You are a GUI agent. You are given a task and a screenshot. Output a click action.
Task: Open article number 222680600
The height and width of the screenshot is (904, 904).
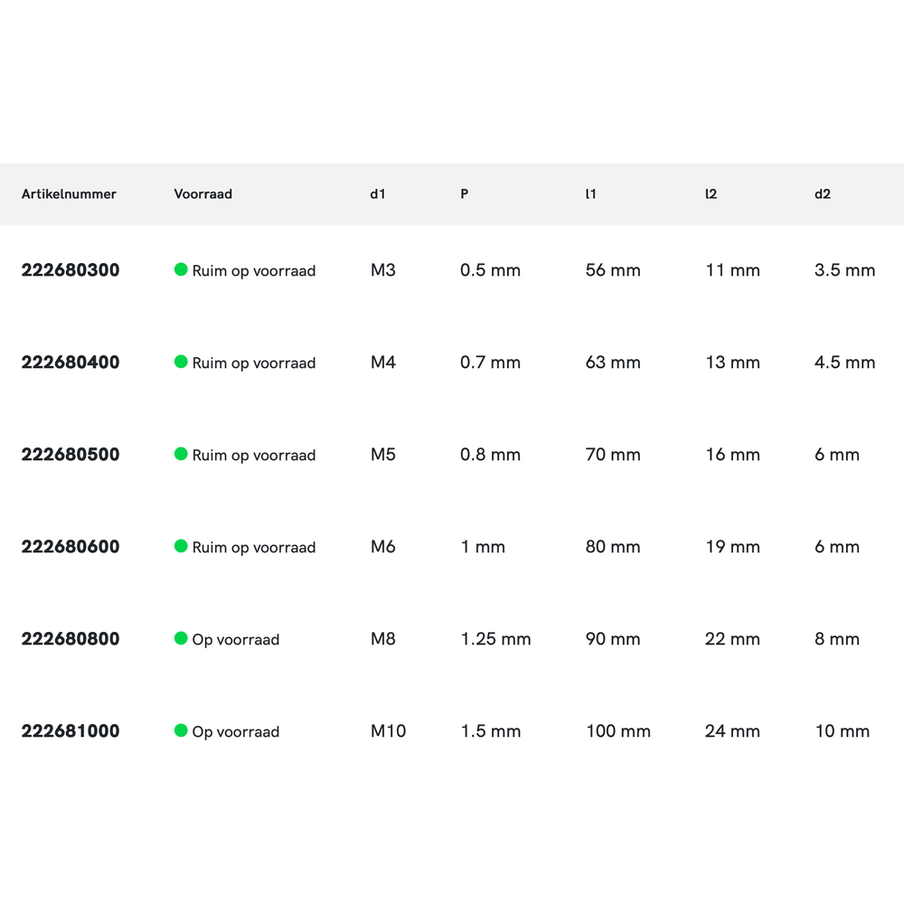pos(71,547)
